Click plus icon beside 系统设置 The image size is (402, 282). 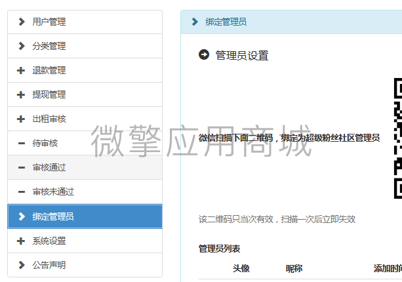click(x=21, y=241)
